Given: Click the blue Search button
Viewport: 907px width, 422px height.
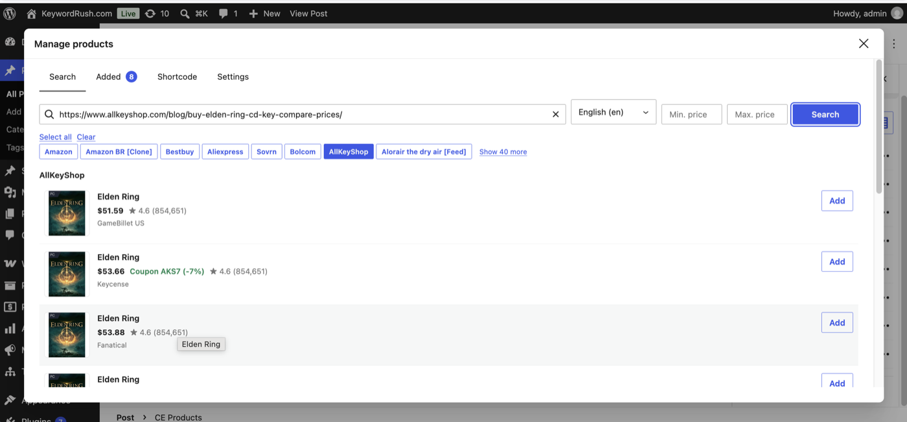Looking at the screenshot, I should (825, 114).
